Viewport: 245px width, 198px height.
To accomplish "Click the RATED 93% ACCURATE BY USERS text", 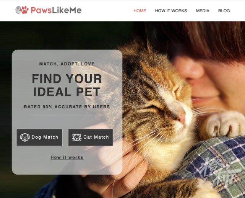I will coord(67,107).
